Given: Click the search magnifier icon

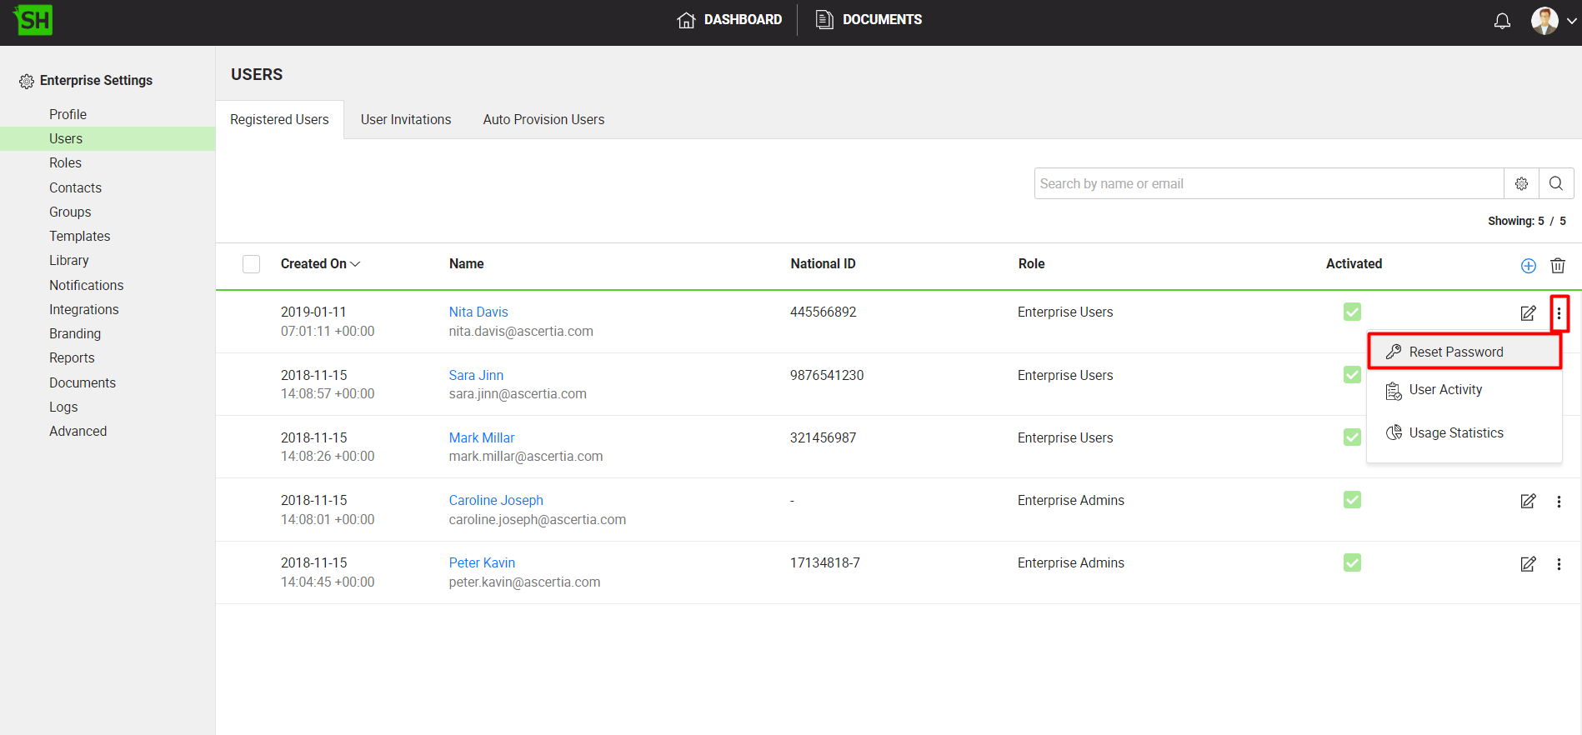Looking at the screenshot, I should pyautogui.click(x=1555, y=183).
